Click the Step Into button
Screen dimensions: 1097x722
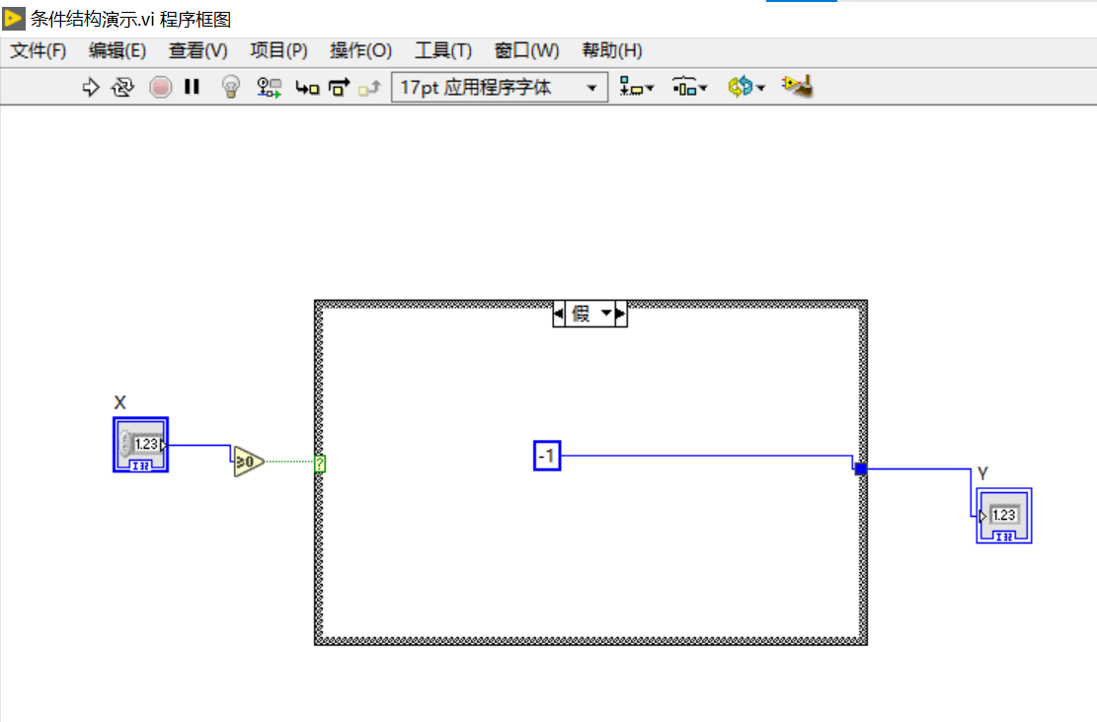(307, 88)
